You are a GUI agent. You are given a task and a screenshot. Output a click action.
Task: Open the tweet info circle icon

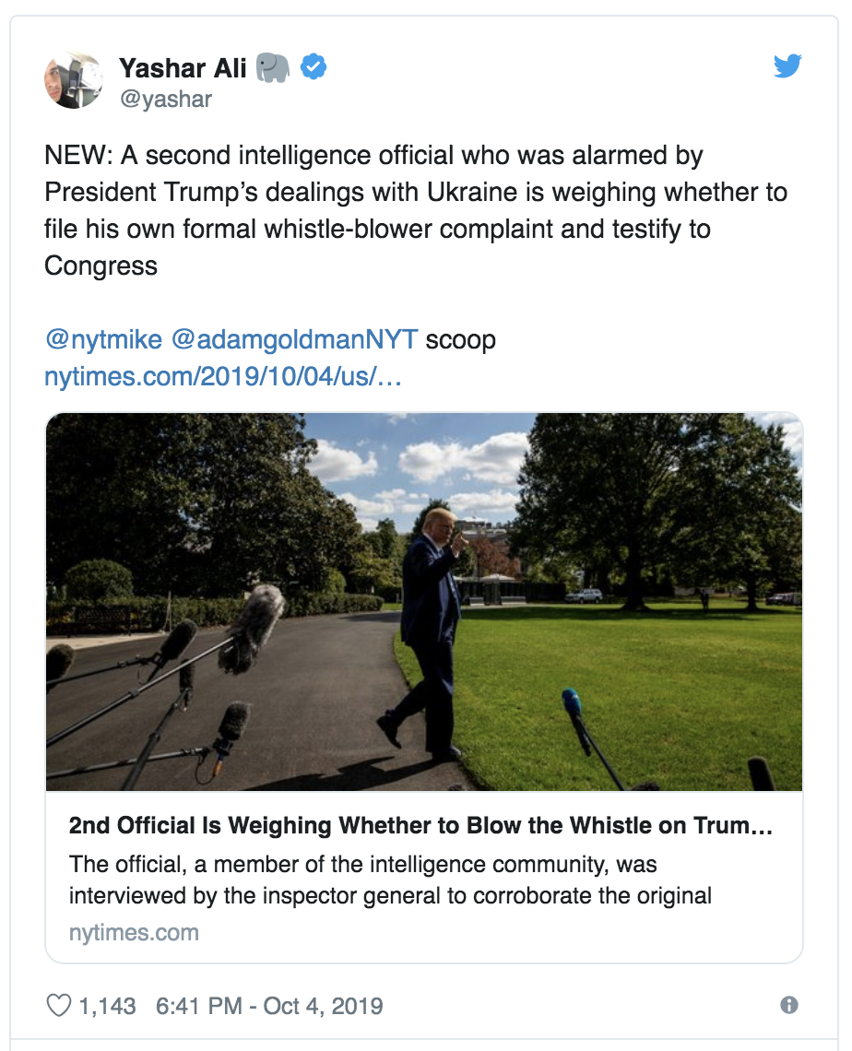(788, 1005)
